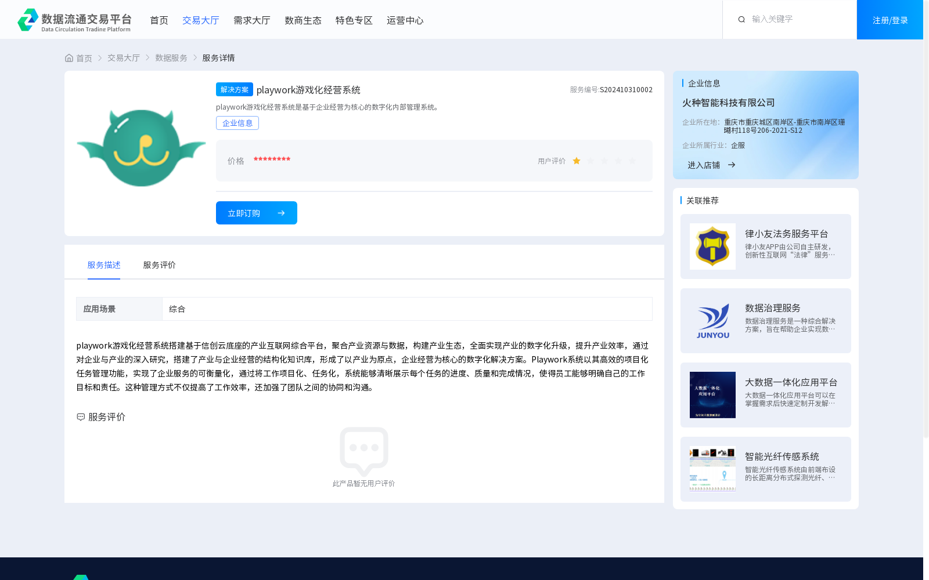Click the 进入店铺 link
Image resolution: width=929 pixels, height=580 pixels.
(704, 165)
